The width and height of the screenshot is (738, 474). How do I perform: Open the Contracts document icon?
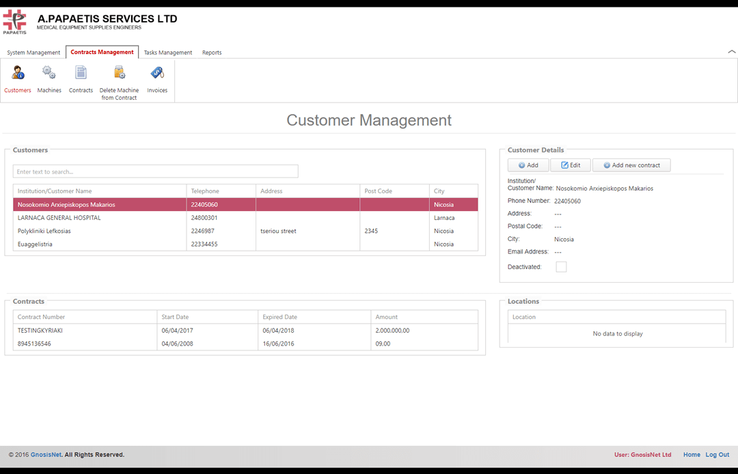click(x=81, y=73)
